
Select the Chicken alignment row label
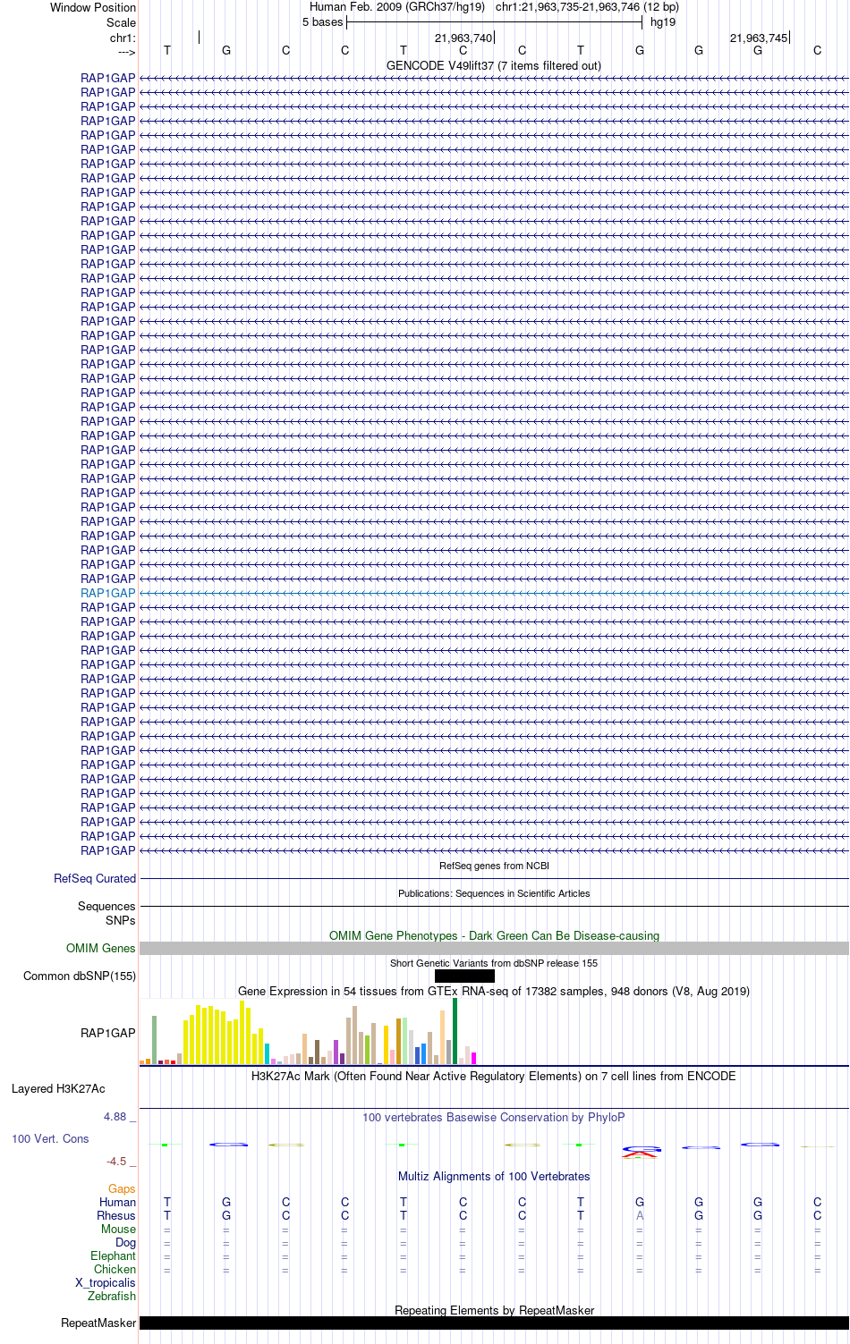point(115,1269)
